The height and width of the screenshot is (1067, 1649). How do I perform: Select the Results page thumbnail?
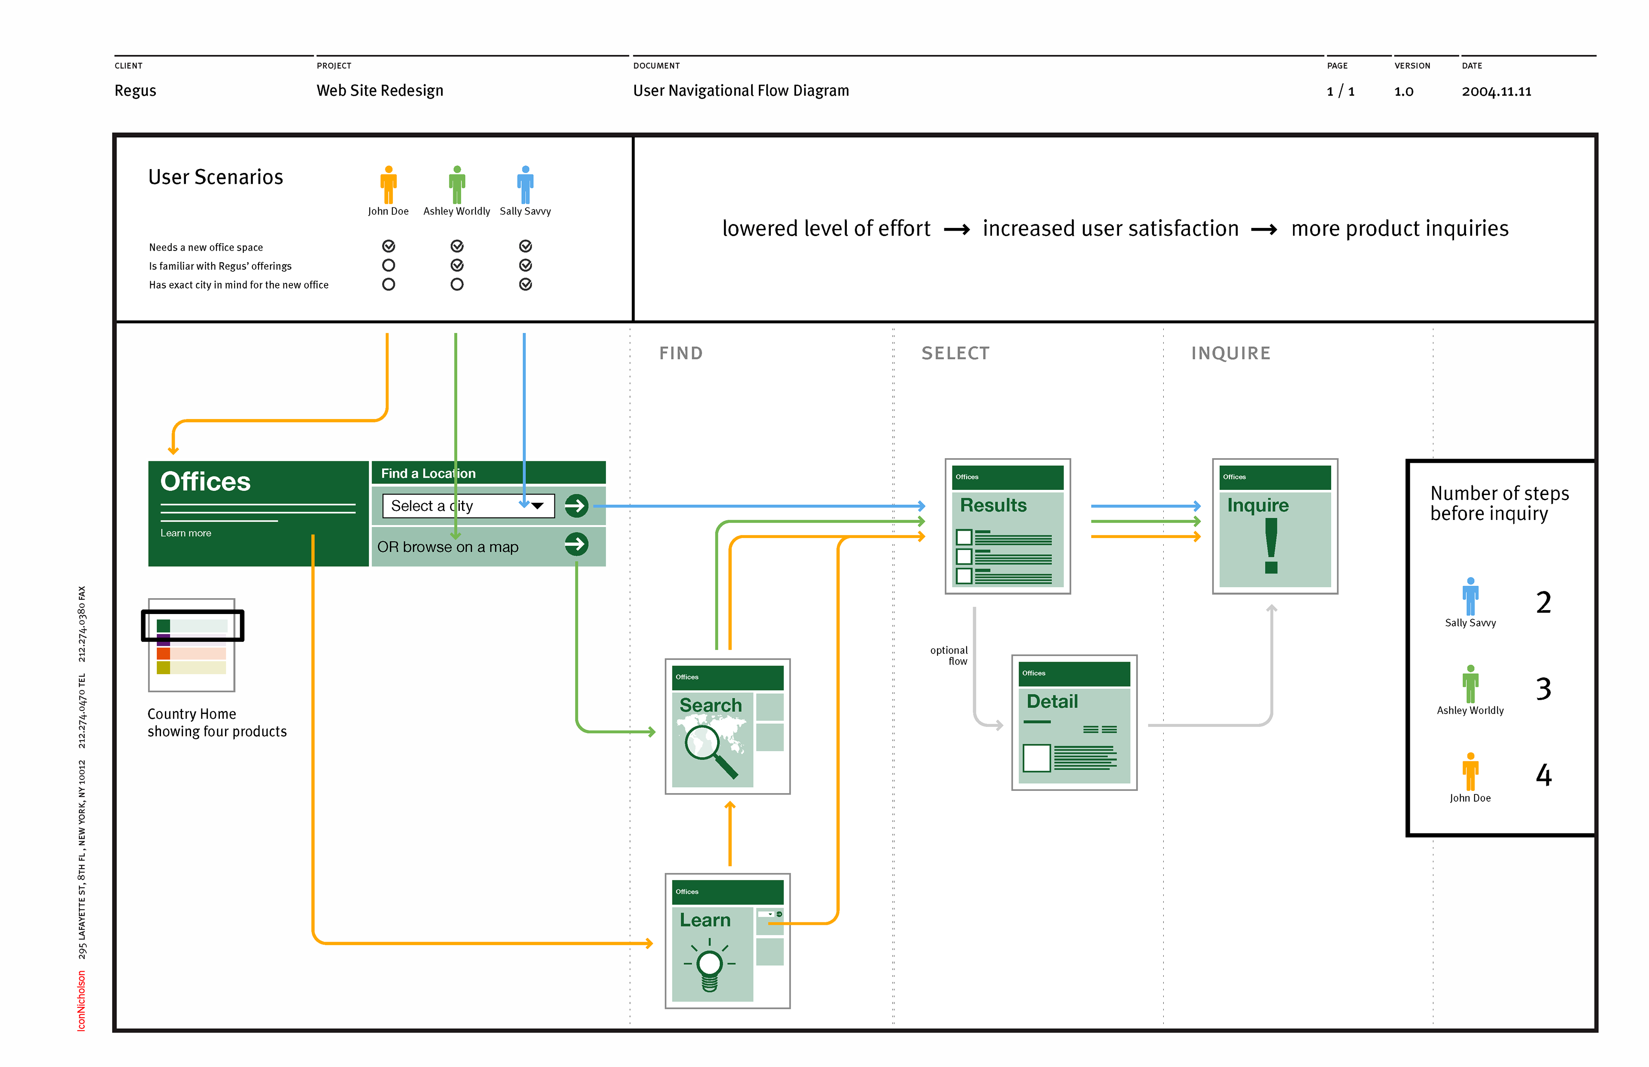1007,526
